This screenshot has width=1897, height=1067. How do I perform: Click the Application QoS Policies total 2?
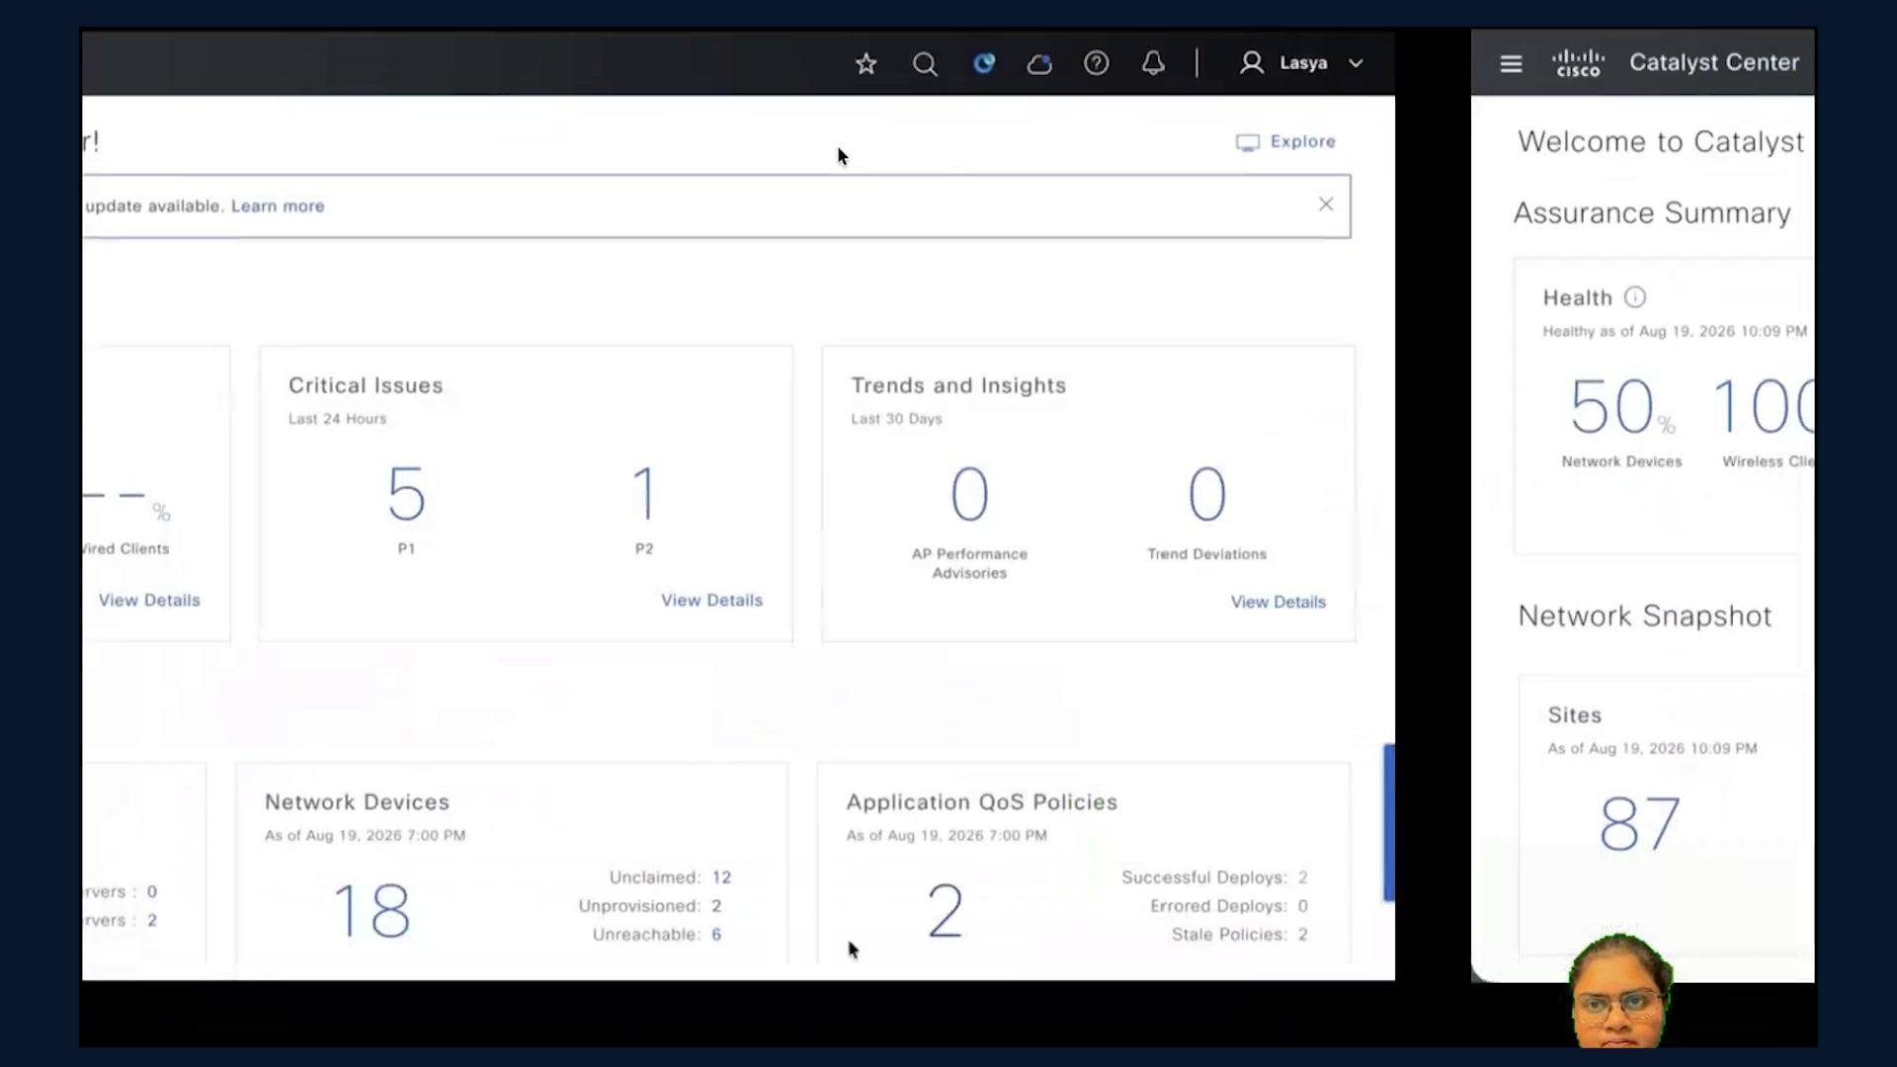pyautogui.click(x=945, y=911)
